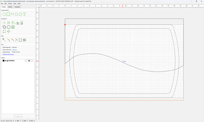
Task: Select the Polygon create vector tool
Action: pos(20,14)
